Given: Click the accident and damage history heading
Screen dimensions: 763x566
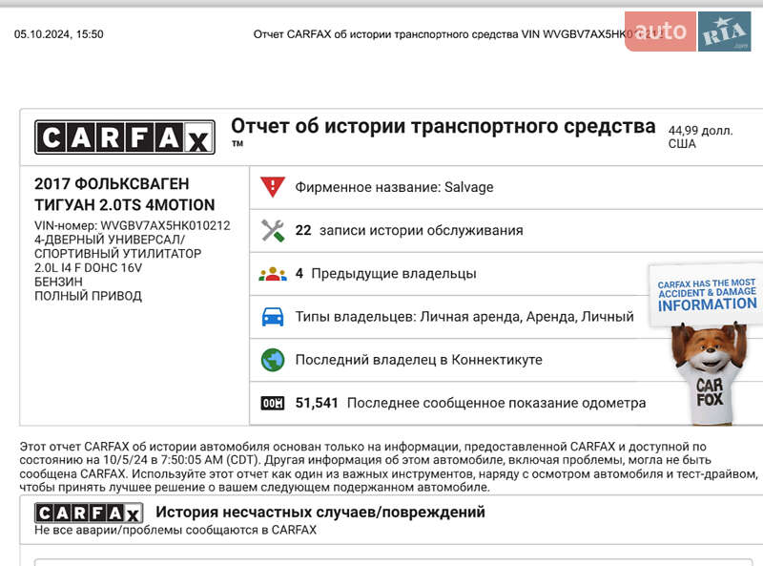Looking at the screenshot, I should (320, 512).
